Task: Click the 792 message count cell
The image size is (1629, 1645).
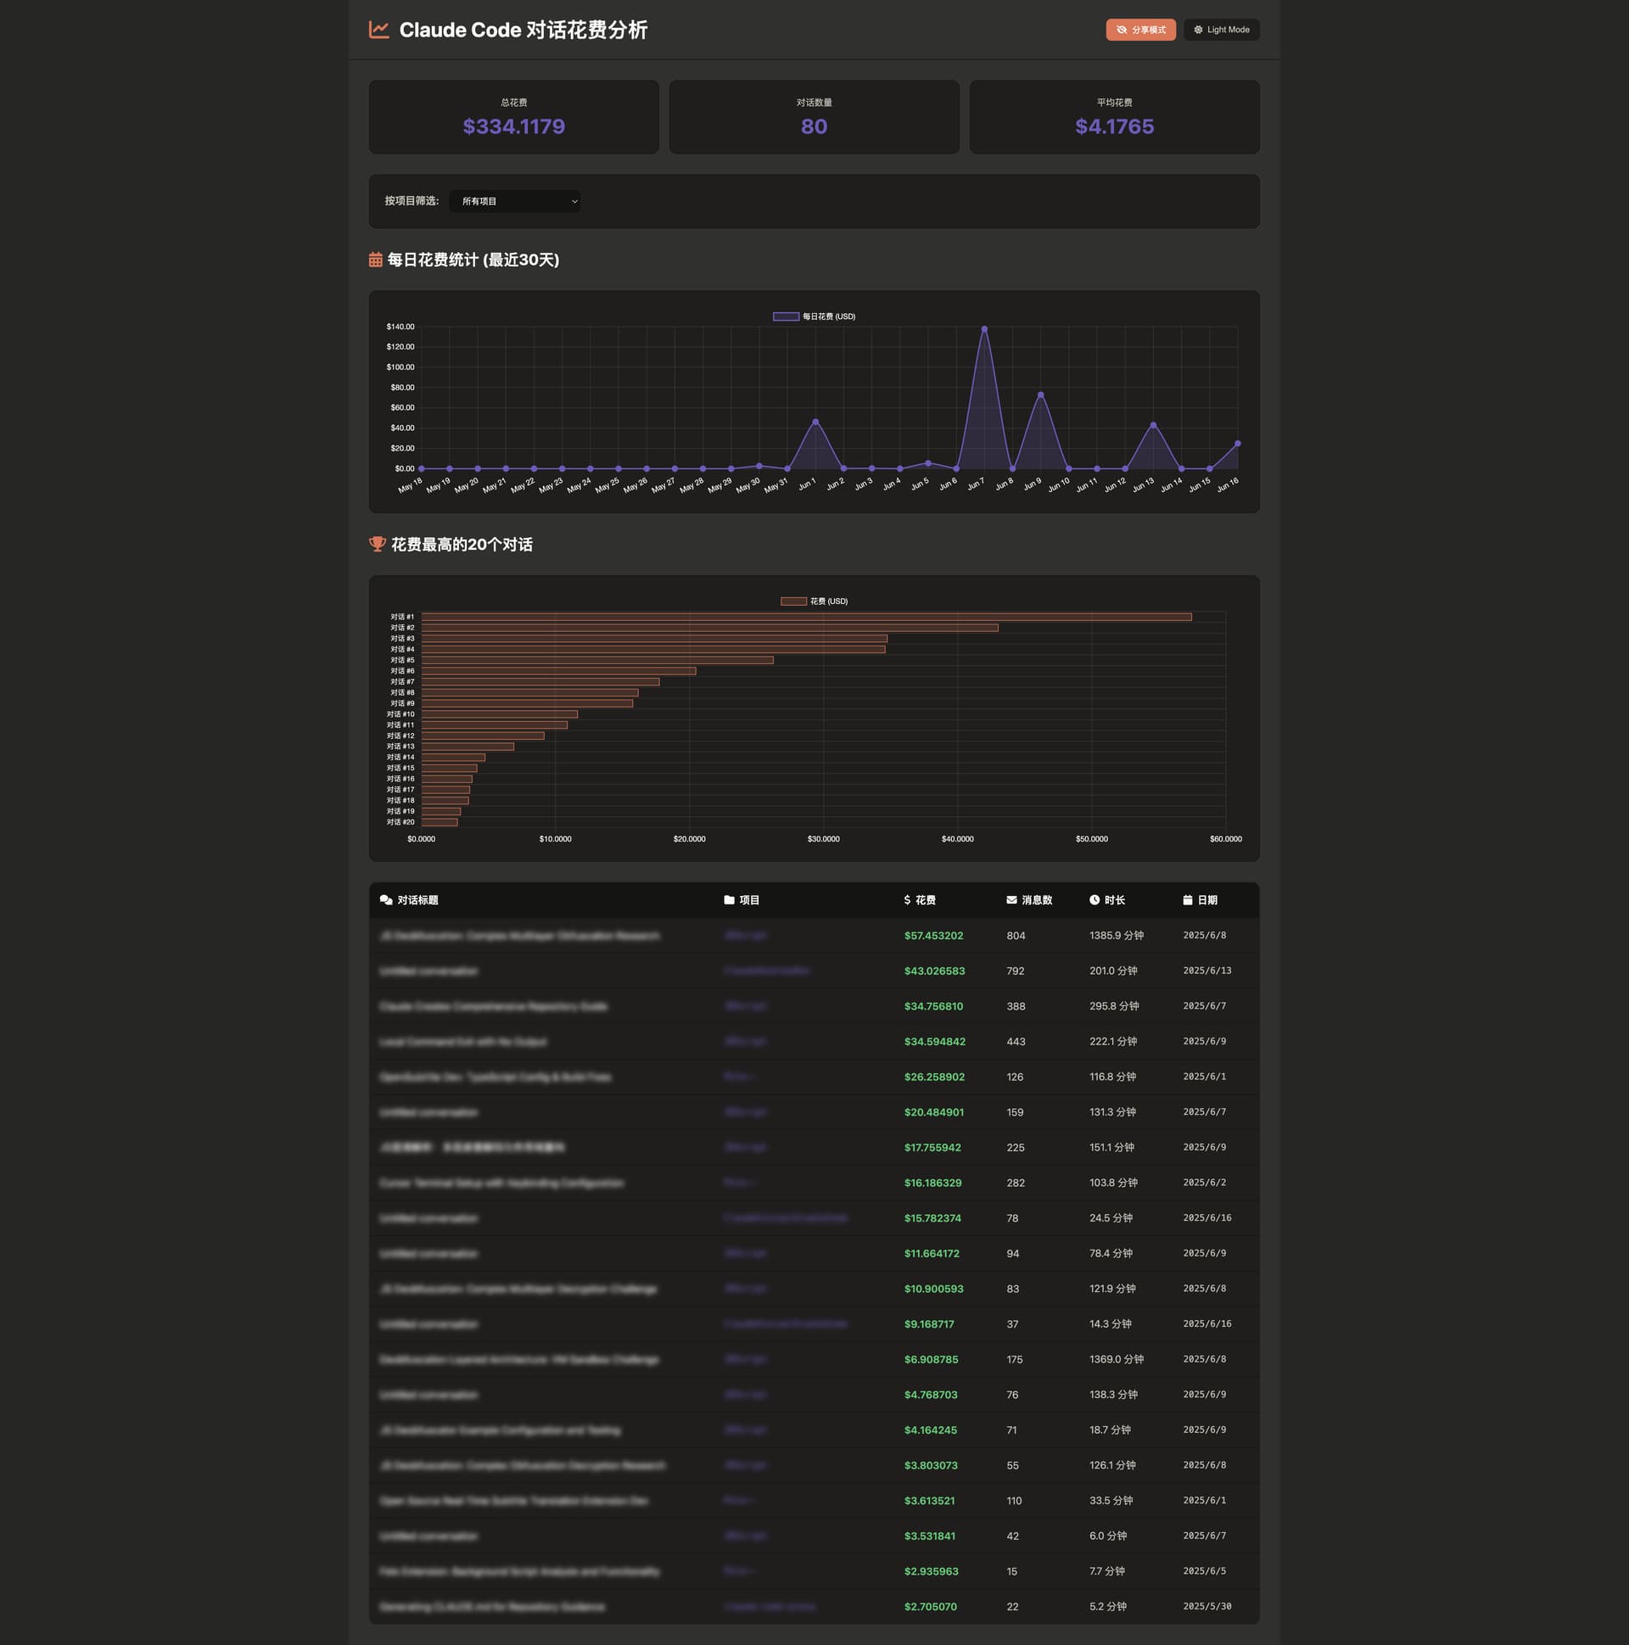Action: [x=1015, y=971]
